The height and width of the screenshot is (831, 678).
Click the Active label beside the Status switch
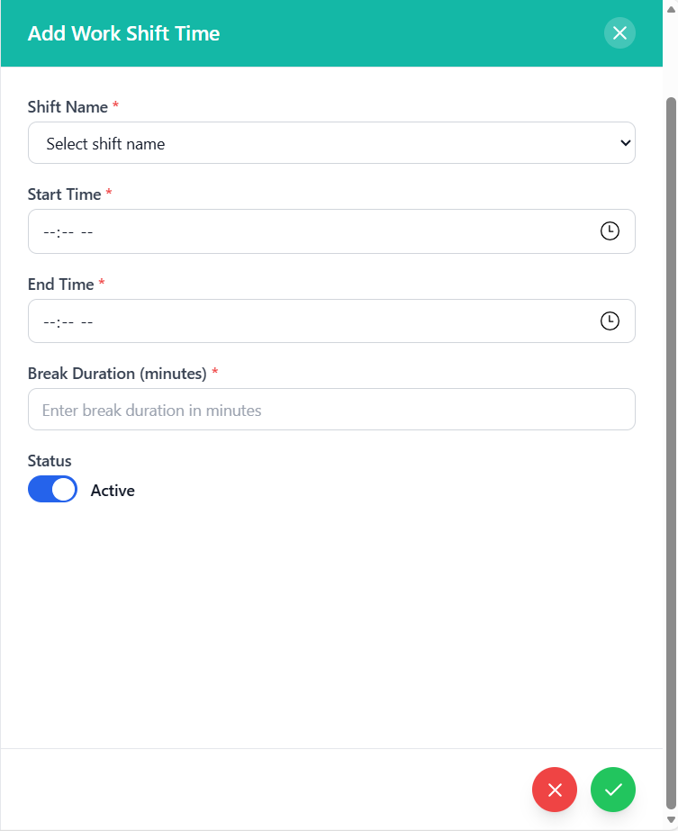tap(113, 491)
